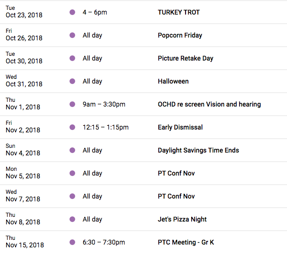Click the 9am – 3:30pm time

[104, 104]
